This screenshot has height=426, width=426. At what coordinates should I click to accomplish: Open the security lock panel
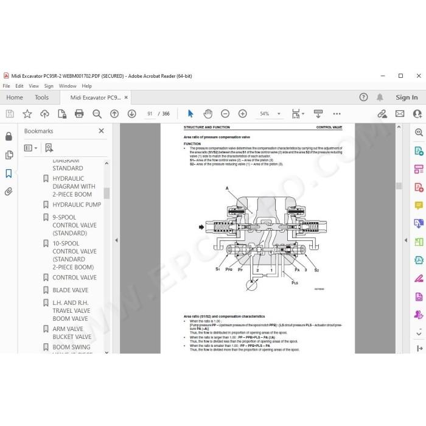pyautogui.click(x=9, y=136)
